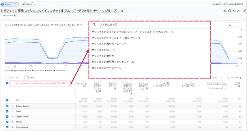This screenshot has width=247, height=131.
Task: Open the customize report pencil icon
Action: click(x=244, y=11)
